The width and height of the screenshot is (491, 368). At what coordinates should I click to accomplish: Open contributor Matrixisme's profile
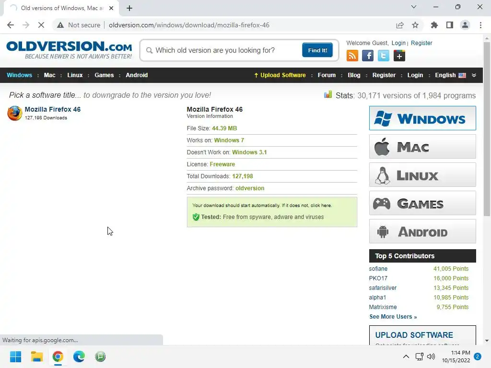[383, 307]
